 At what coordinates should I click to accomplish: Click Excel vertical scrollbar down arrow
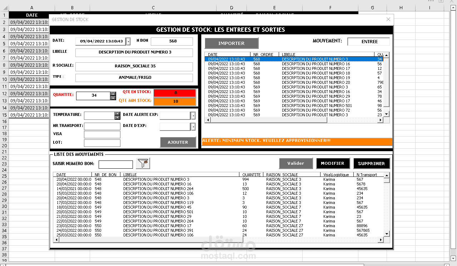454,258
